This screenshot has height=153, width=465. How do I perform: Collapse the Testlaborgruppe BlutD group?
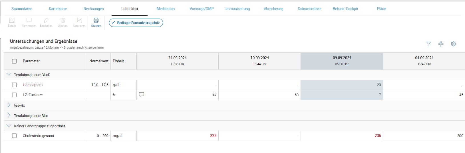click(x=9, y=75)
